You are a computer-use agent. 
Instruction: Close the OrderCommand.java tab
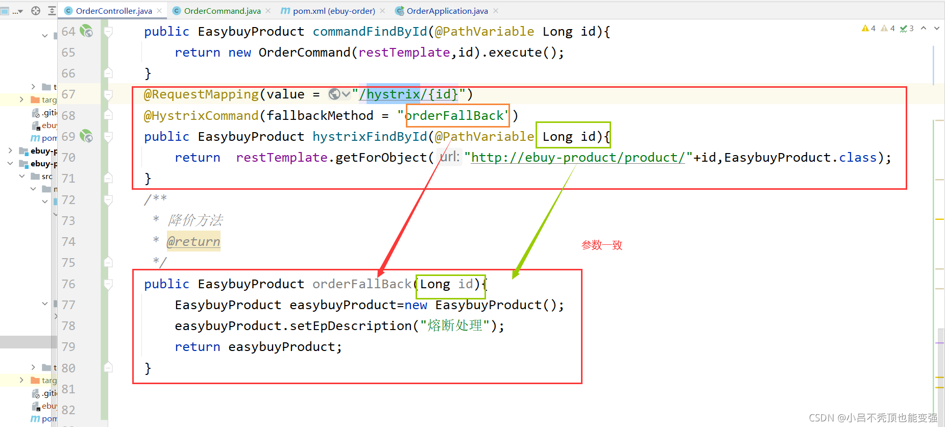point(268,11)
